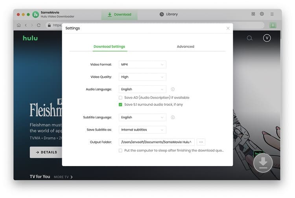This screenshot has height=198, width=295.
Task: Open MORE TV link
Action: point(63,177)
